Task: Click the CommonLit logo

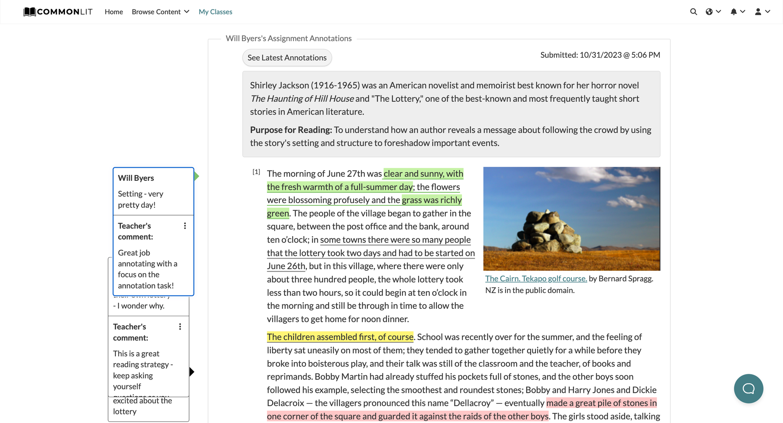Action: coord(58,12)
